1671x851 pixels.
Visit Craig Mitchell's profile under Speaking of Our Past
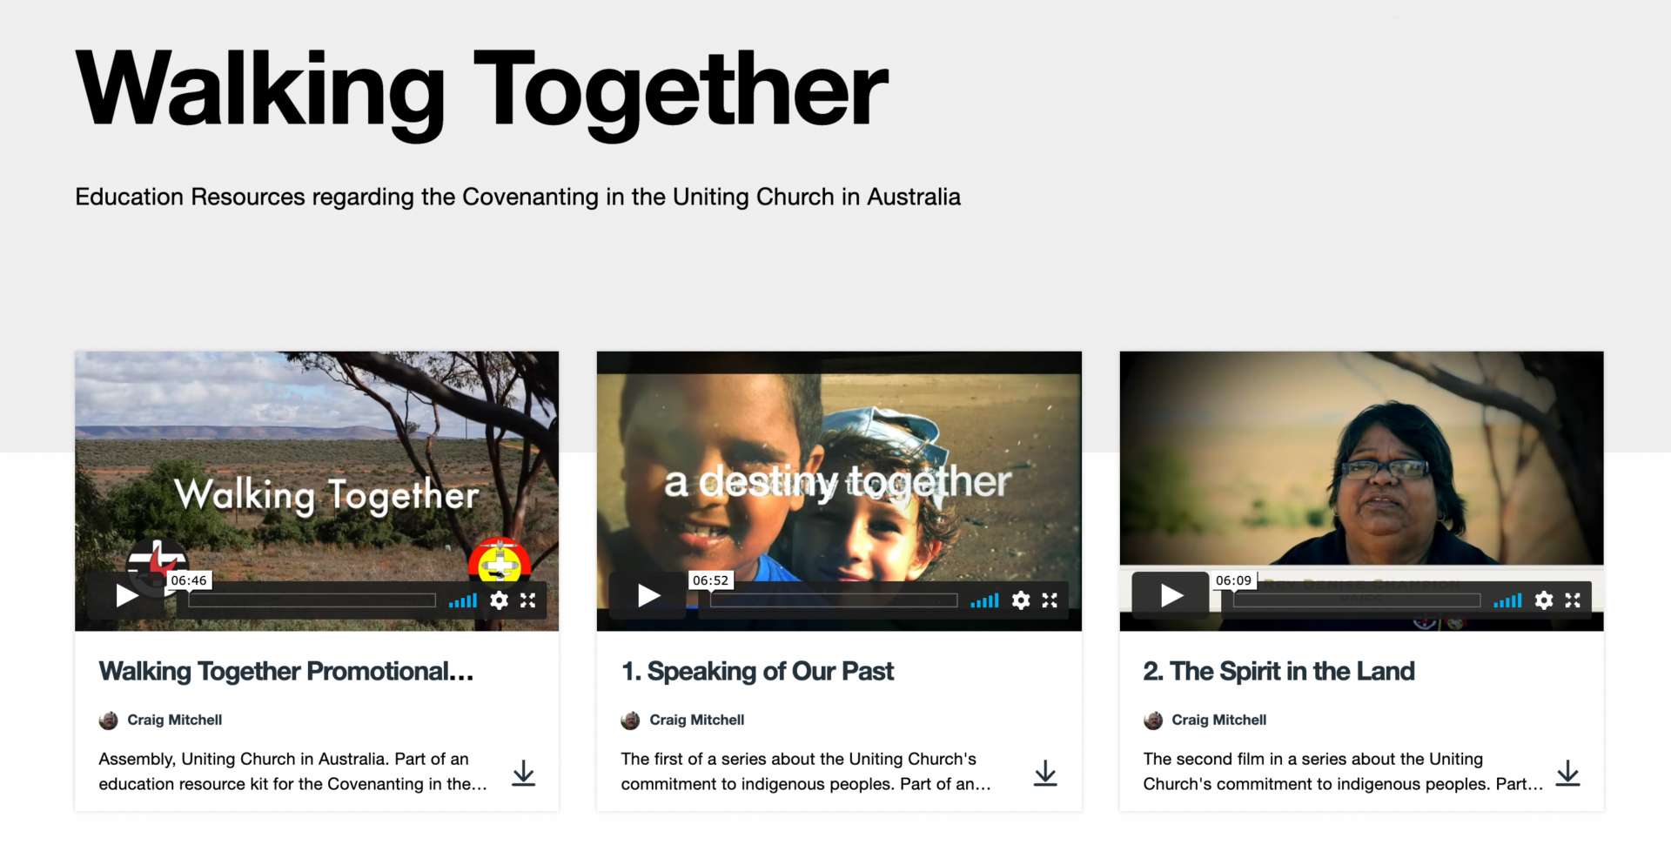click(697, 720)
